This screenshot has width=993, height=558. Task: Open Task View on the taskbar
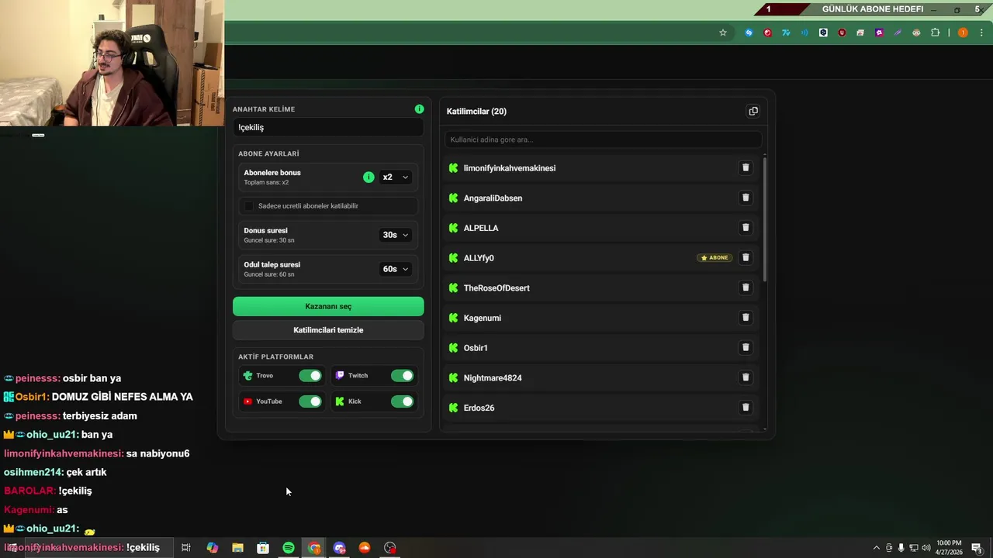point(186,548)
